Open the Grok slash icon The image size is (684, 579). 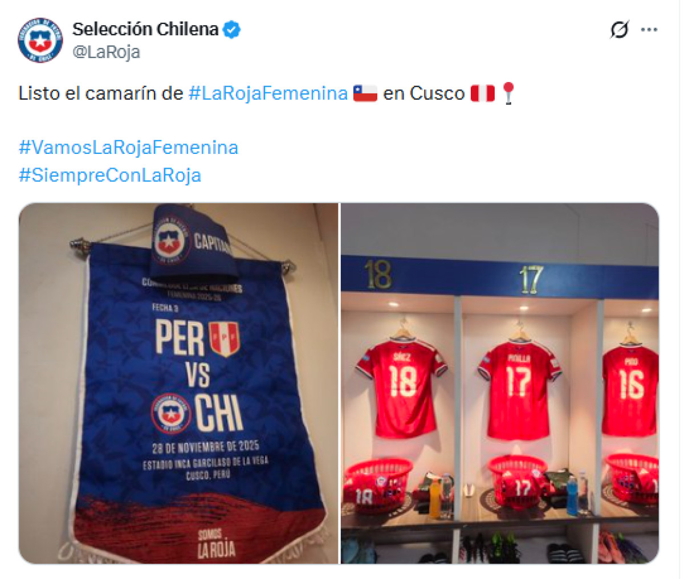point(619,30)
